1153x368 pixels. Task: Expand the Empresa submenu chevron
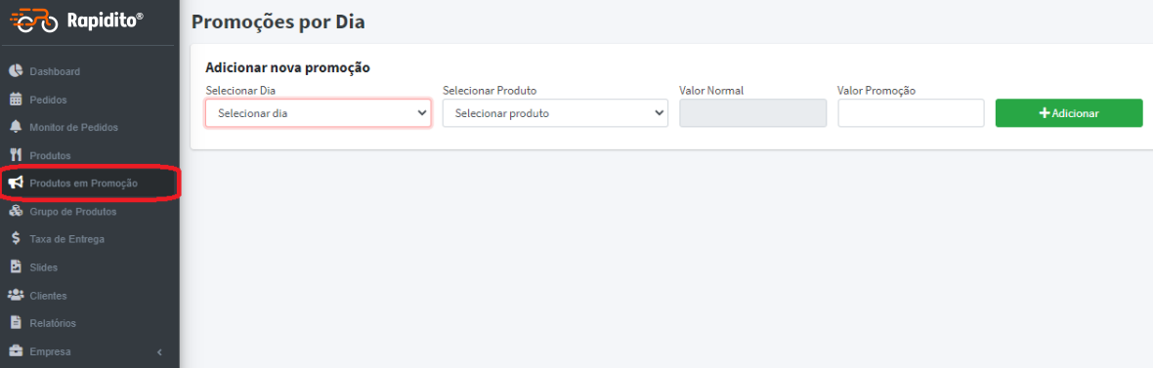[159, 351]
